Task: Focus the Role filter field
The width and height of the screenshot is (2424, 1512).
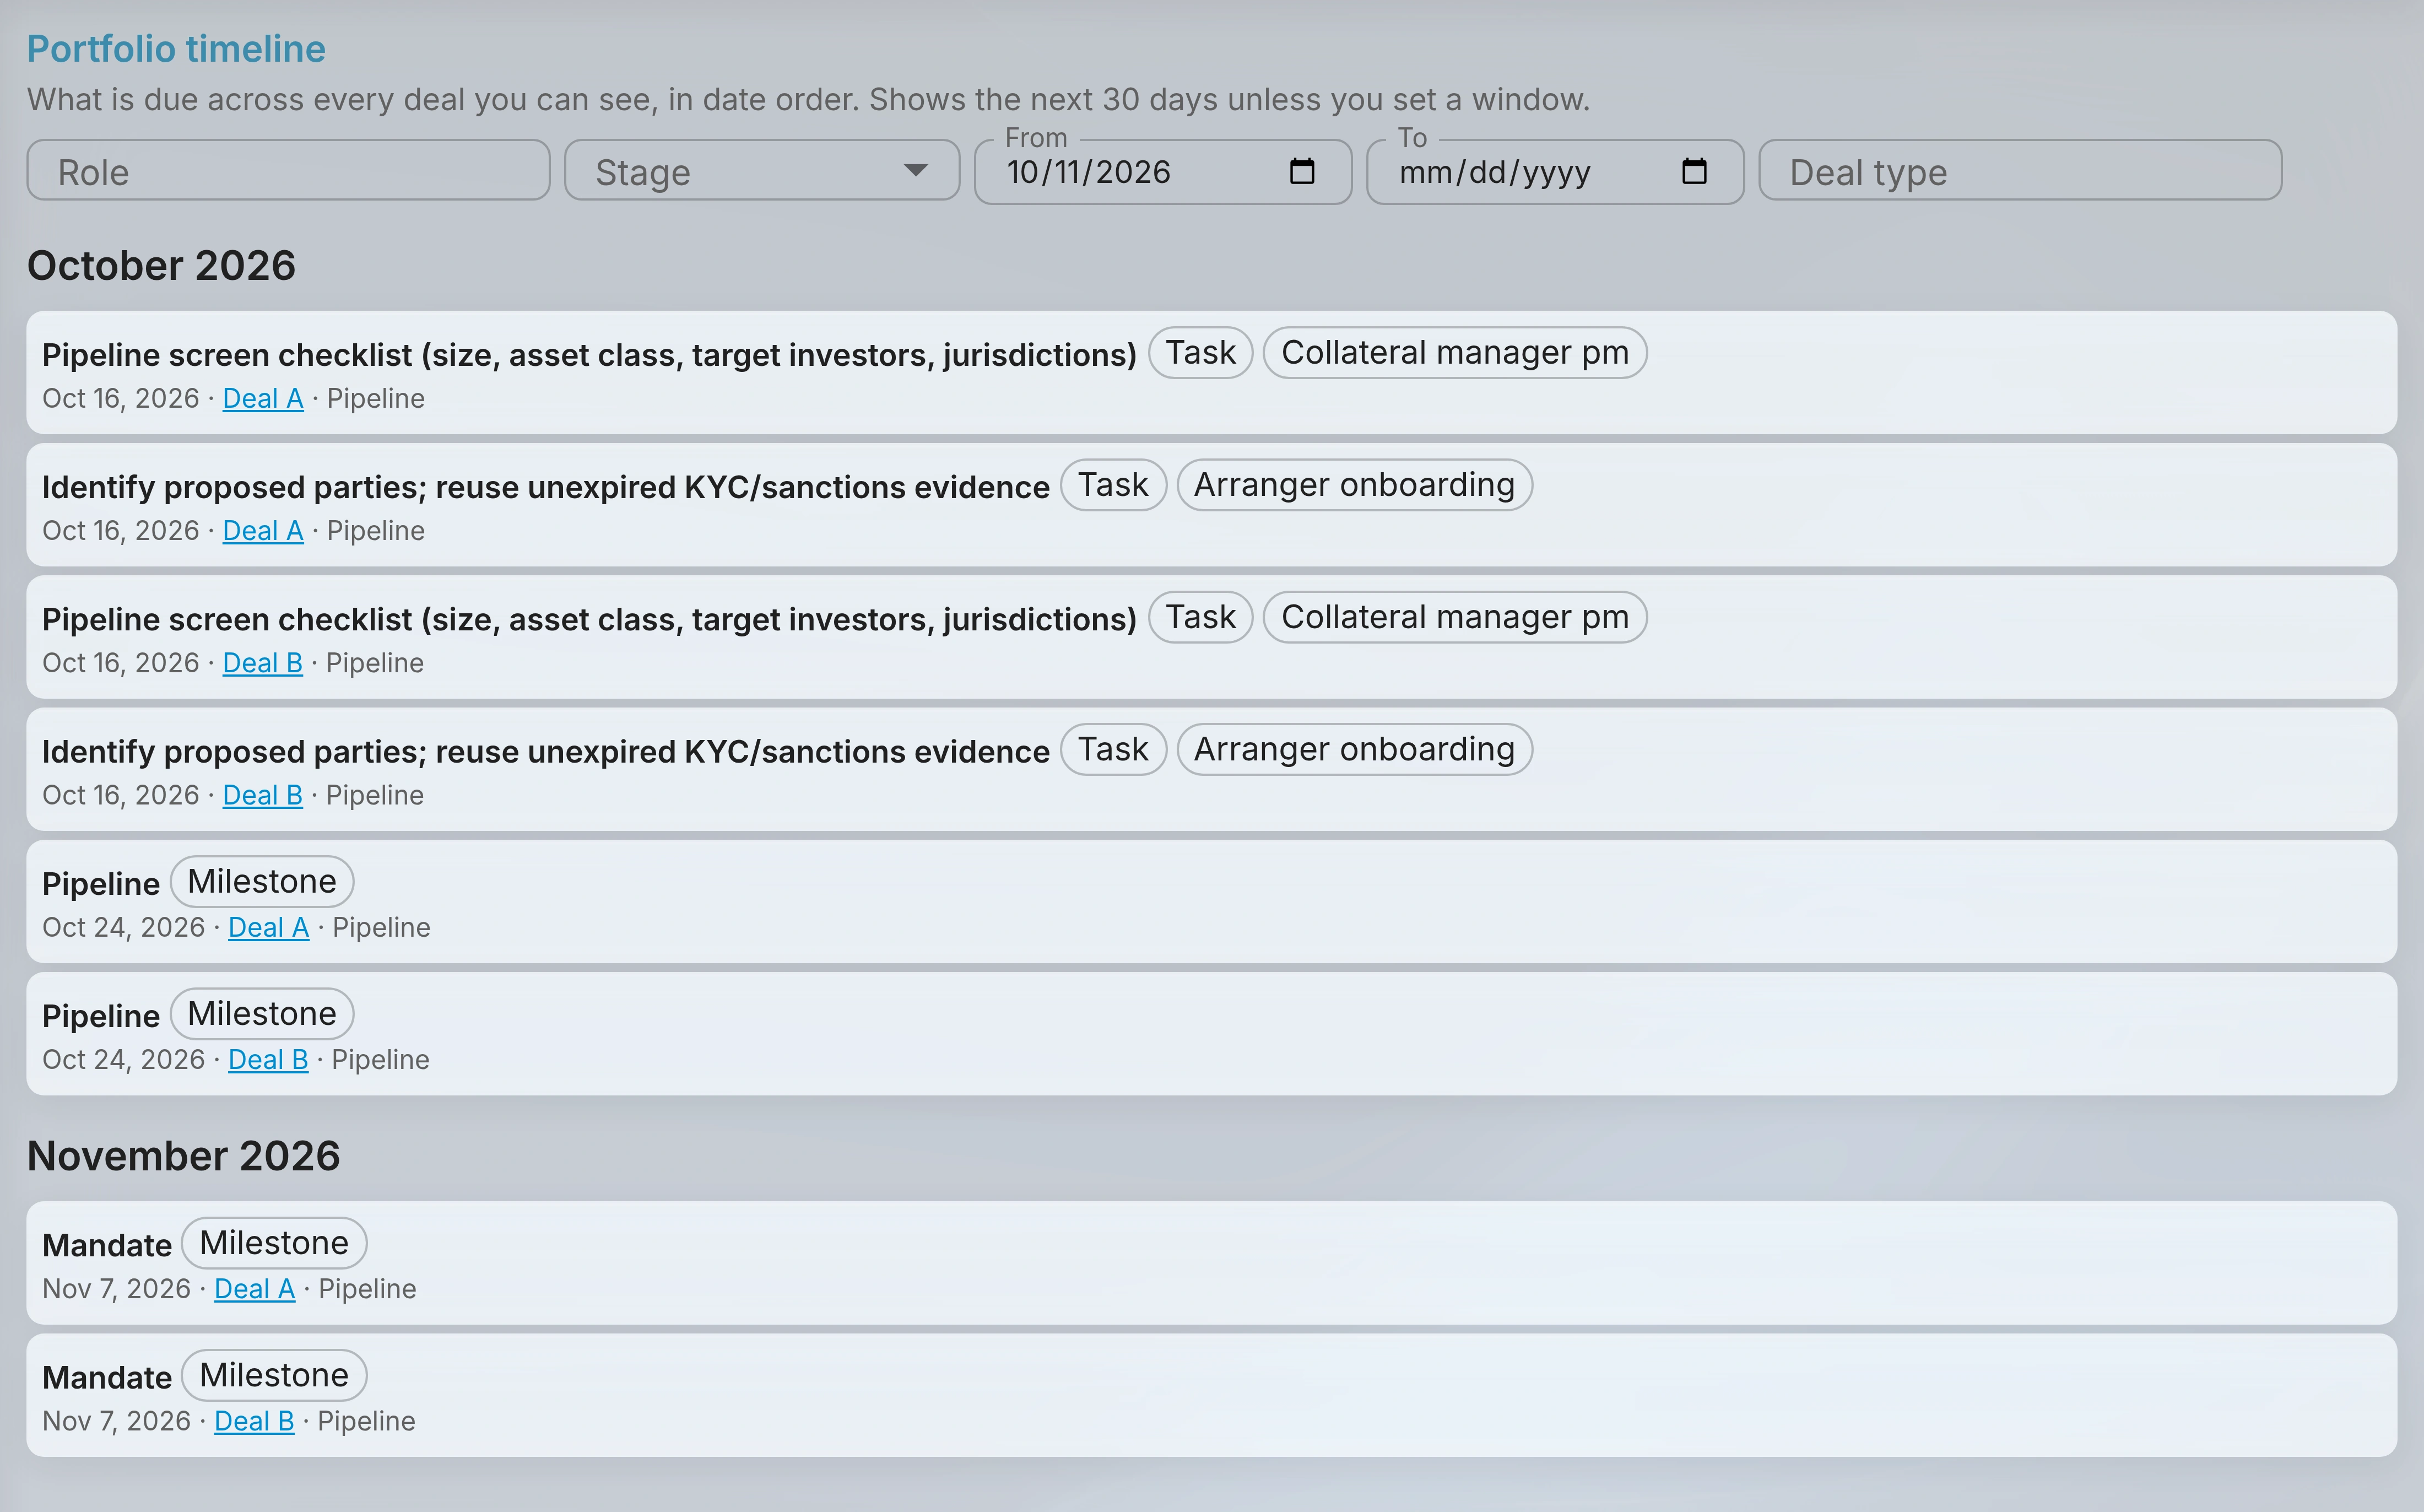Action: (x=288, y=171)
